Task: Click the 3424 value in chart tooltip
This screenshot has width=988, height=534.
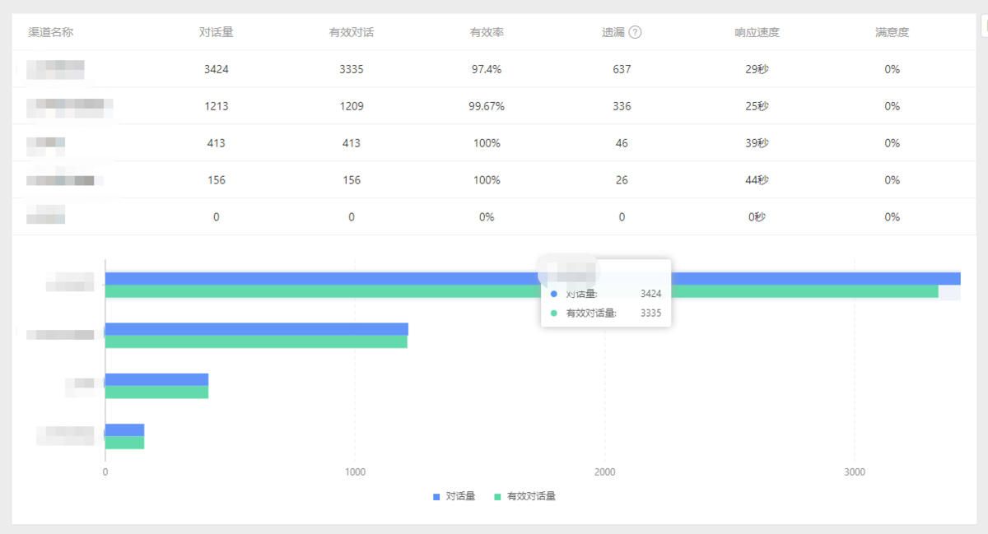Action: pos(650,294)
